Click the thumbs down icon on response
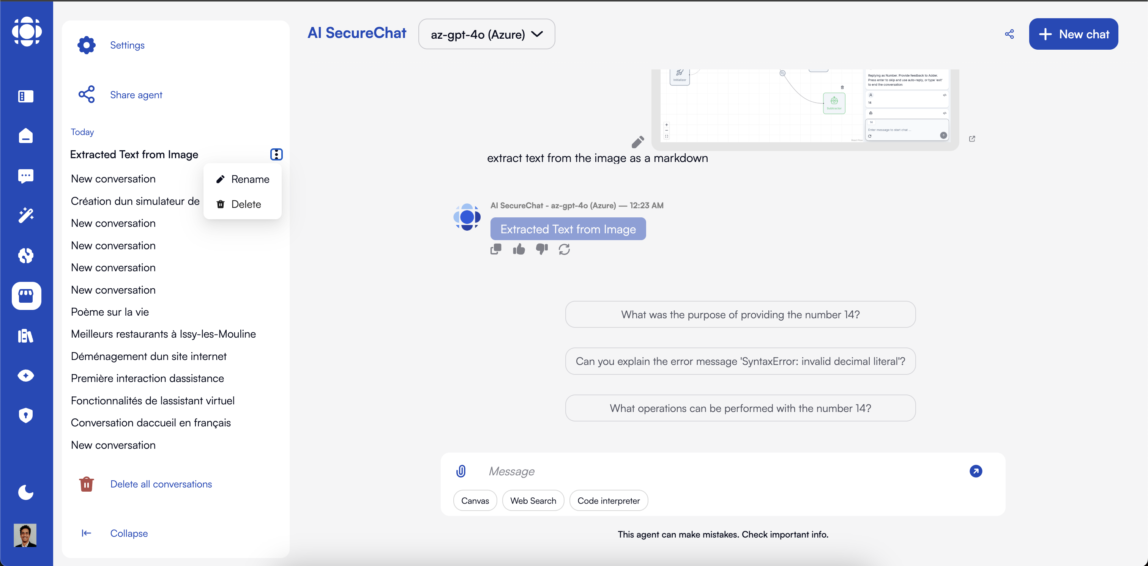 (x=541, y=249)
